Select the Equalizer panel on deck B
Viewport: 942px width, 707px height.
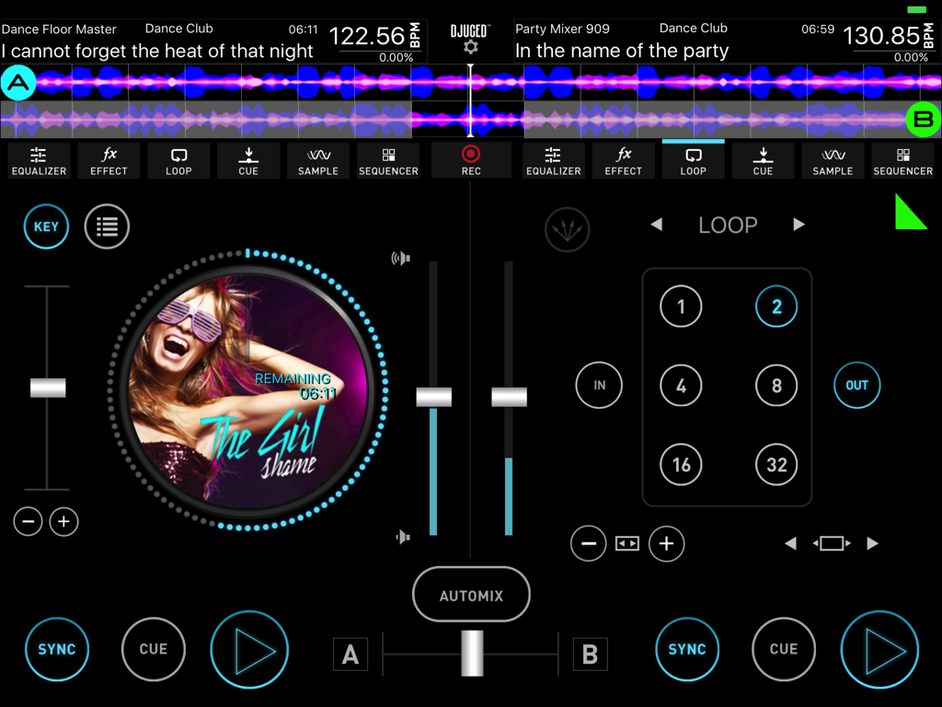(553, 161)
